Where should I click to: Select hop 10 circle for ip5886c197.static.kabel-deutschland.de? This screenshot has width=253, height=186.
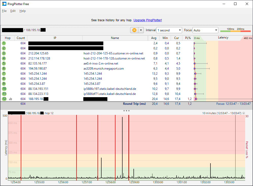[4, 89]
